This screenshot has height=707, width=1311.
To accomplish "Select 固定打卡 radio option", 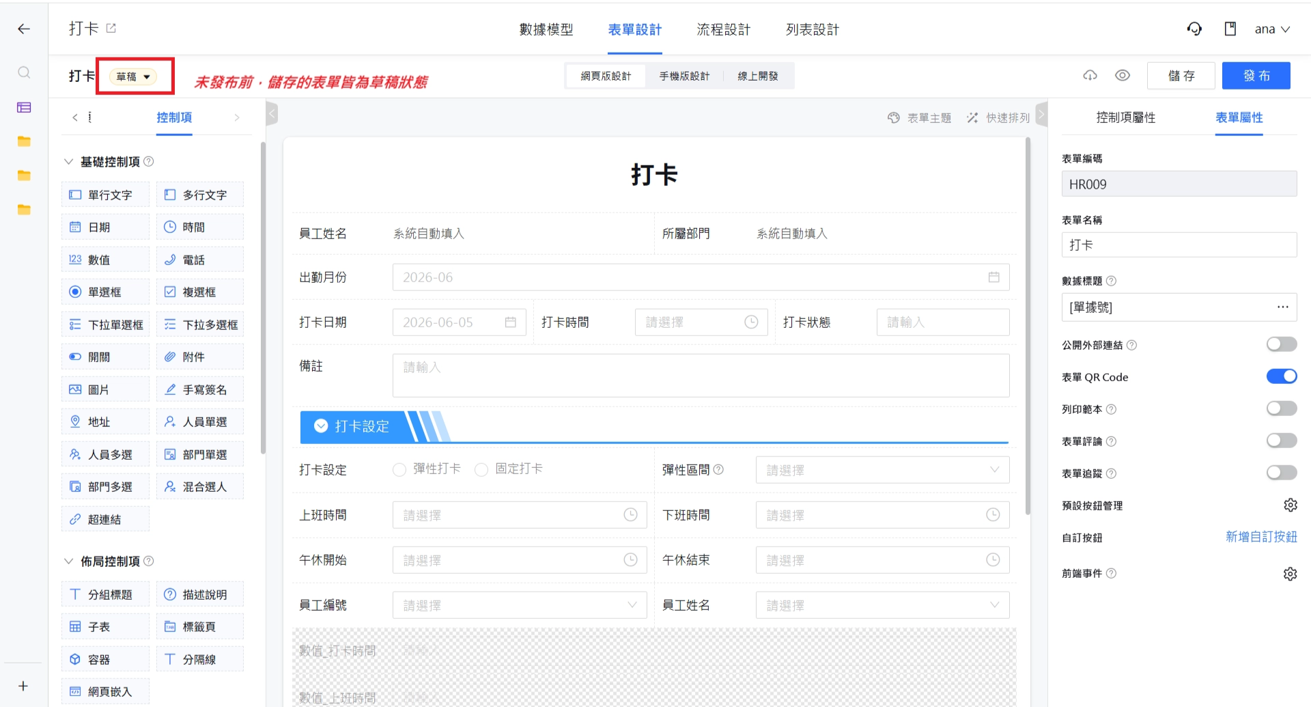I will click(481, 469).
